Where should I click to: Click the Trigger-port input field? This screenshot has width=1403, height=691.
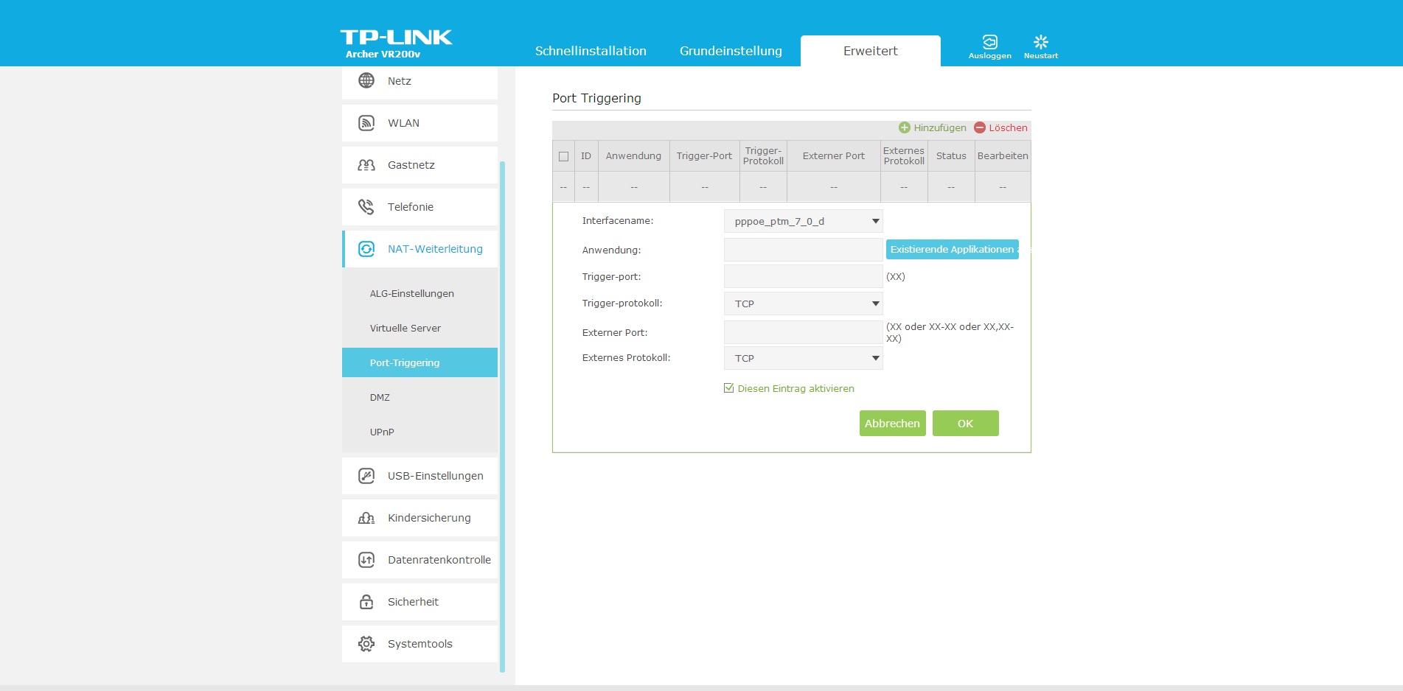(x=803, y=276)
